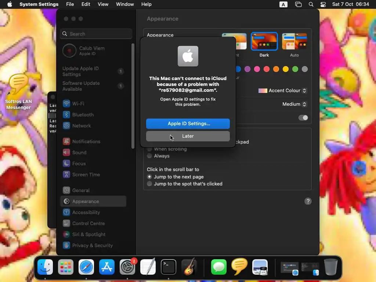Pick the purple accent colour
This screenshot has width=376, height=282.
[247, 69]
